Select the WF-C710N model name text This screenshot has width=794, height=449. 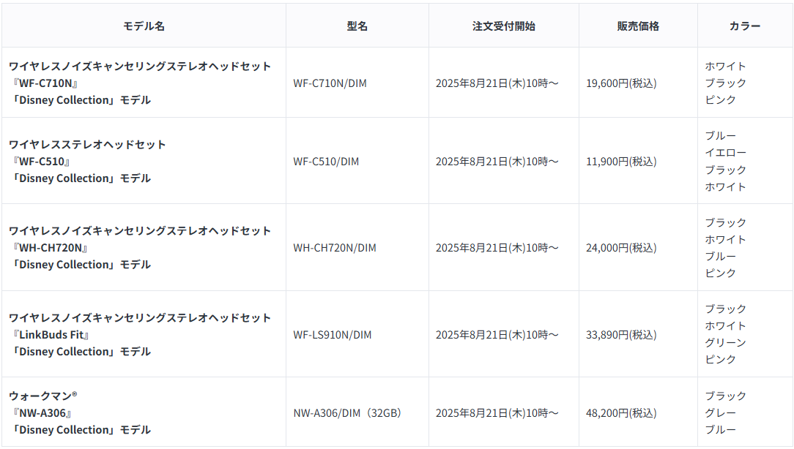tap(45, 83)
